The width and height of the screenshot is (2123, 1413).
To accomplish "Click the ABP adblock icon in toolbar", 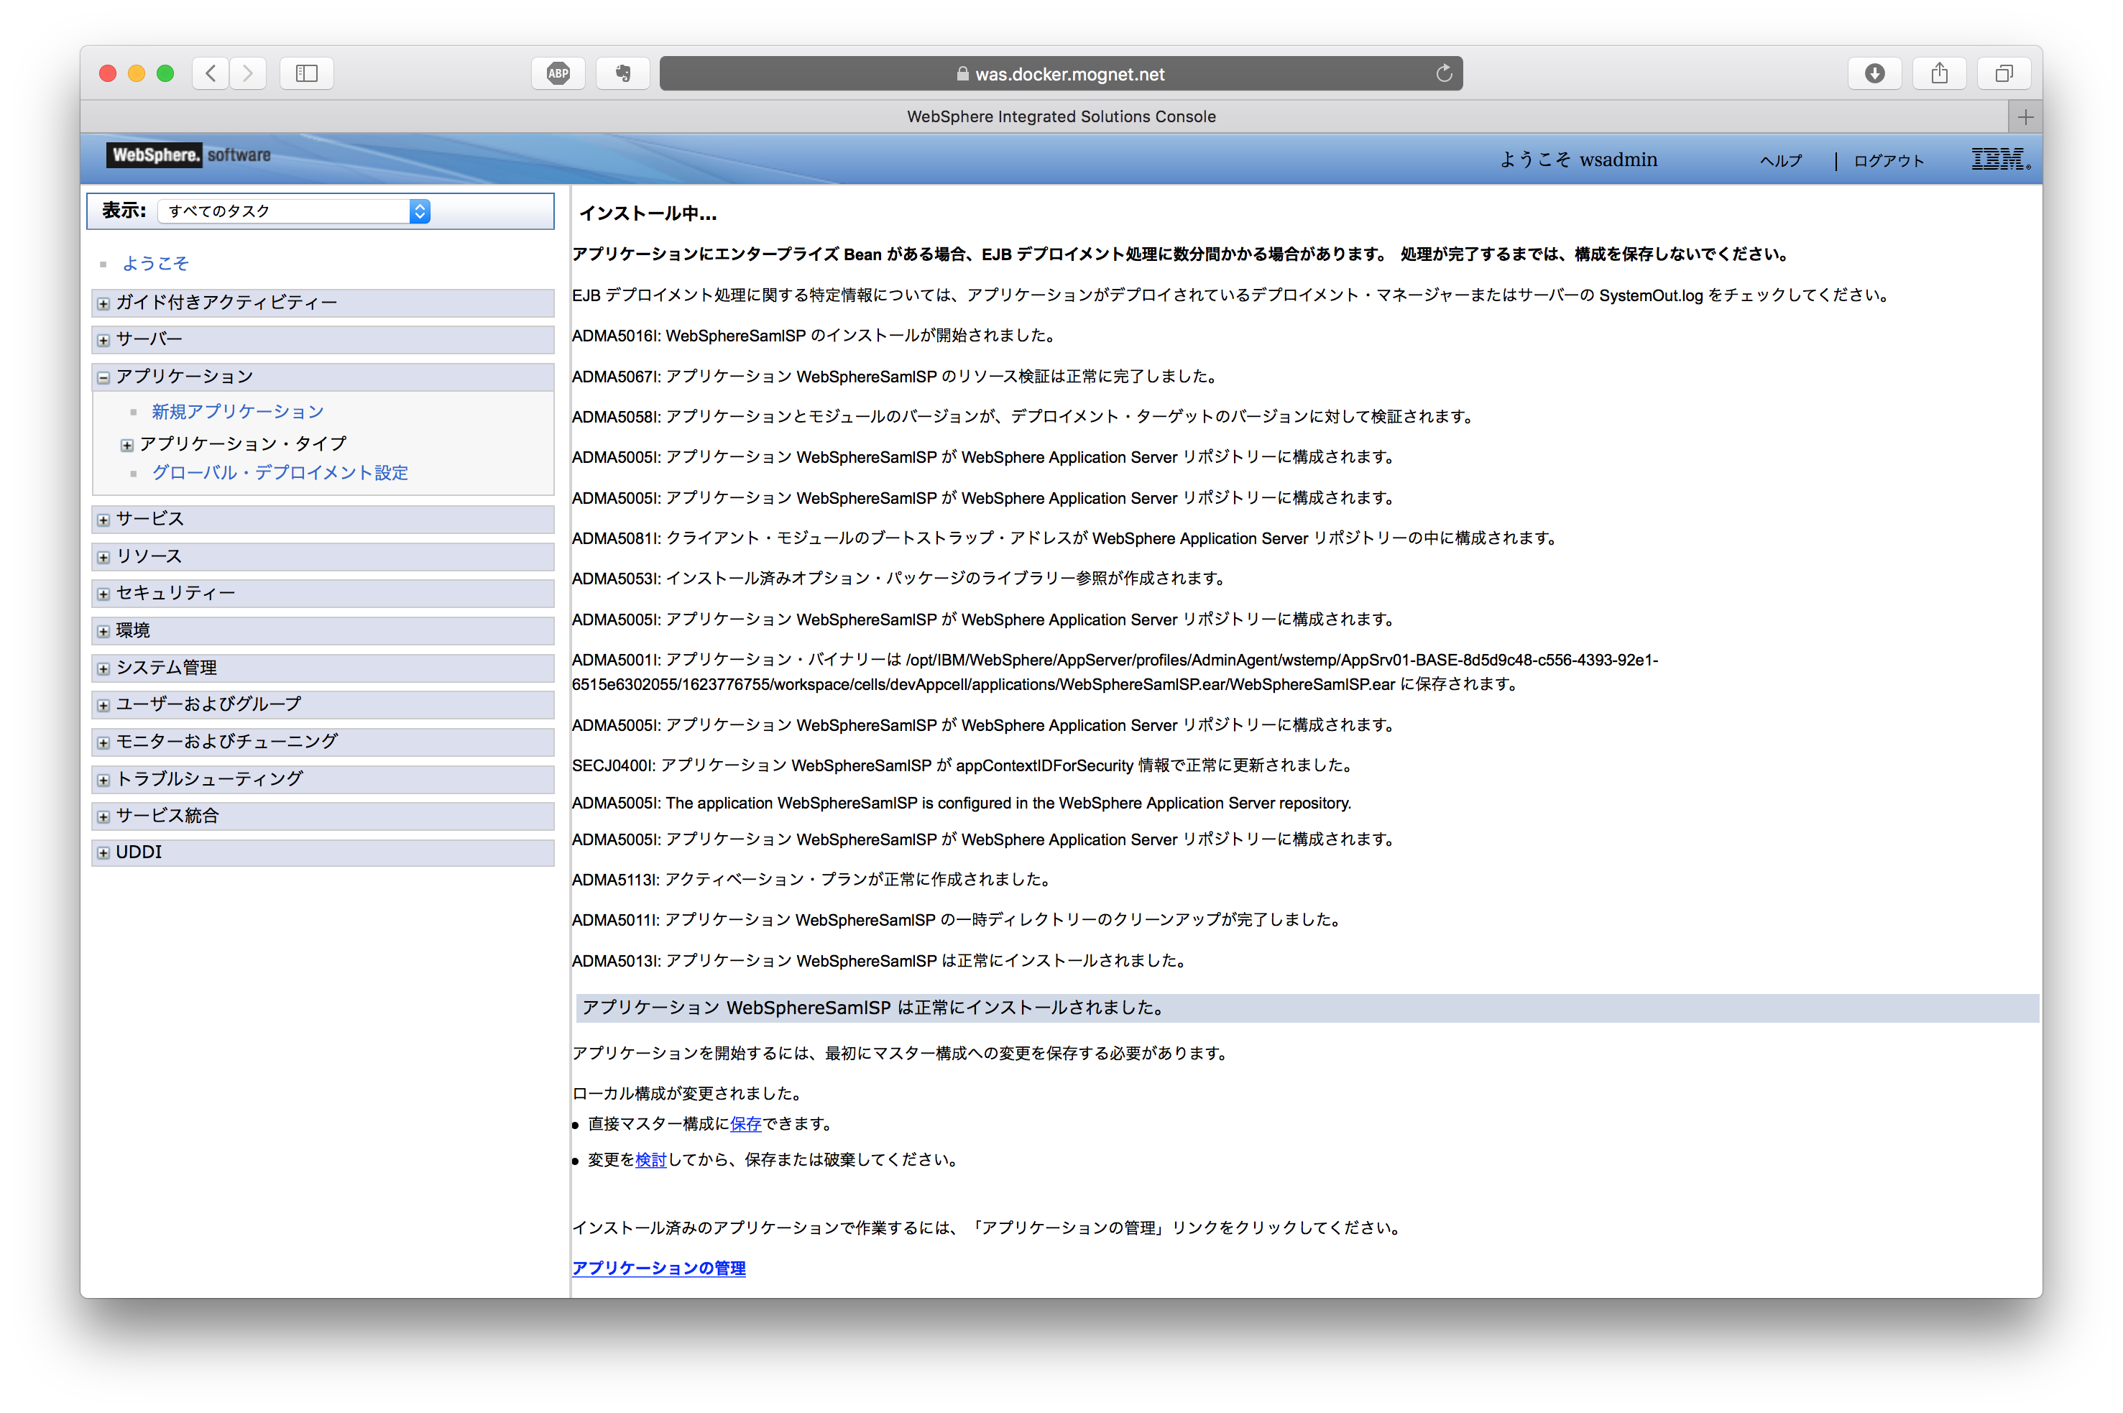I will [558, 73].
